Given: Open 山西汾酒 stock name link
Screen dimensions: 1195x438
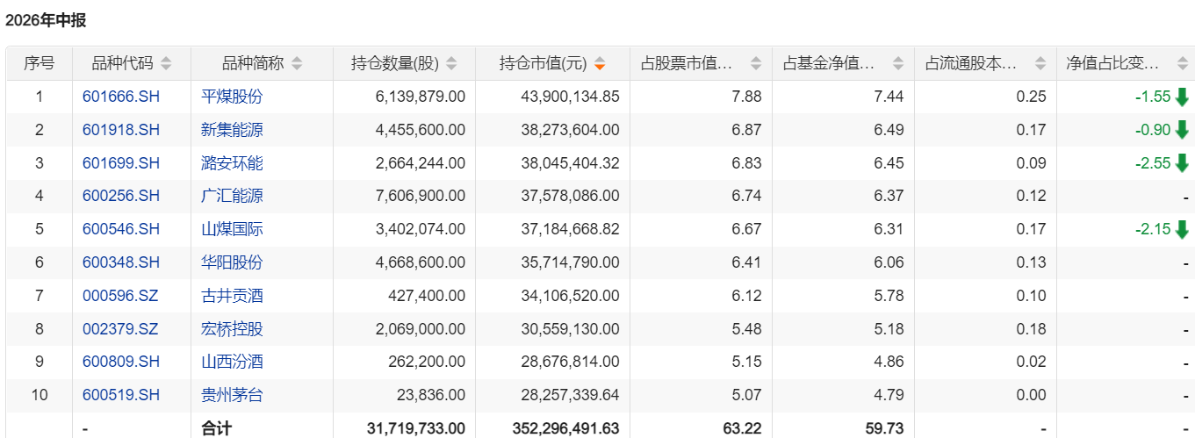Looking at the screenshot, I should coord(232,362).
